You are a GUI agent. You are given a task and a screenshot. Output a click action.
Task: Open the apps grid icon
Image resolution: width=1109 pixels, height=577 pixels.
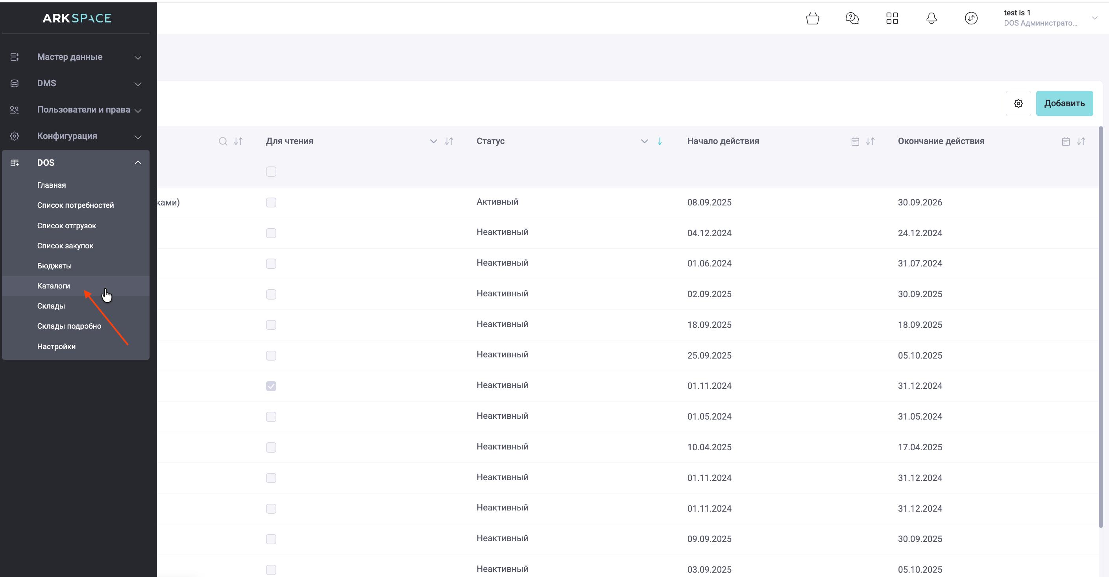[892, 18]
